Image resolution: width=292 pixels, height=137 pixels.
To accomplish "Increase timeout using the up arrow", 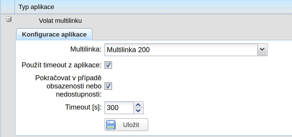I will [x=138, y=105].
